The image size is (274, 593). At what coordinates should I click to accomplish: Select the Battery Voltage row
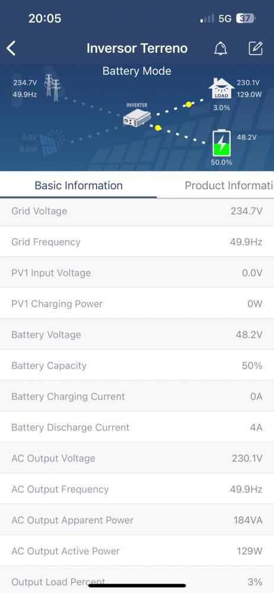coord(137,334)
